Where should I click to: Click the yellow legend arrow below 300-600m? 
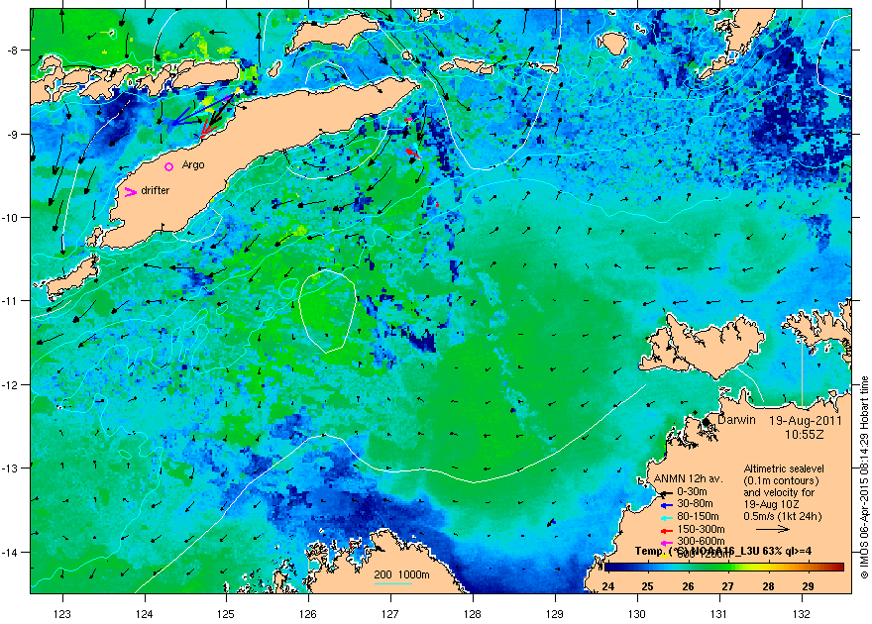pyautogui.click(x=667, y=555)
